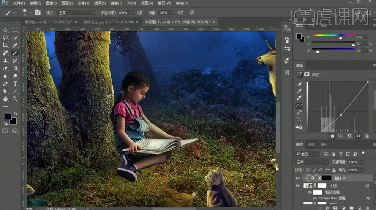This screenshot has width=376, height=210.
Task: Lock all for the layer
Action: point(334,170)
